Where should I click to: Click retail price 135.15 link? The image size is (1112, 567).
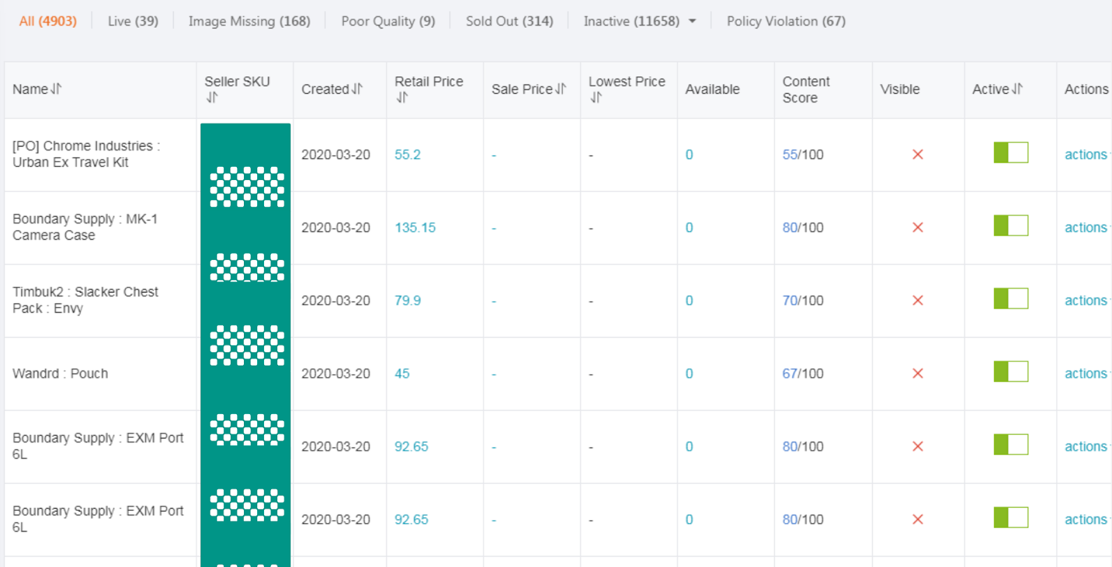415,228
